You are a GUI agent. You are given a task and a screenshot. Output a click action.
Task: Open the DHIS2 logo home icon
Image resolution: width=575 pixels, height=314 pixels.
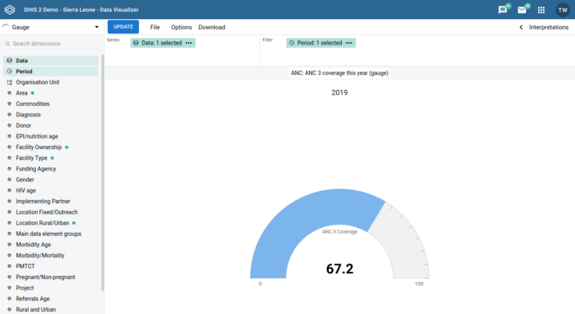coord(10,10)
